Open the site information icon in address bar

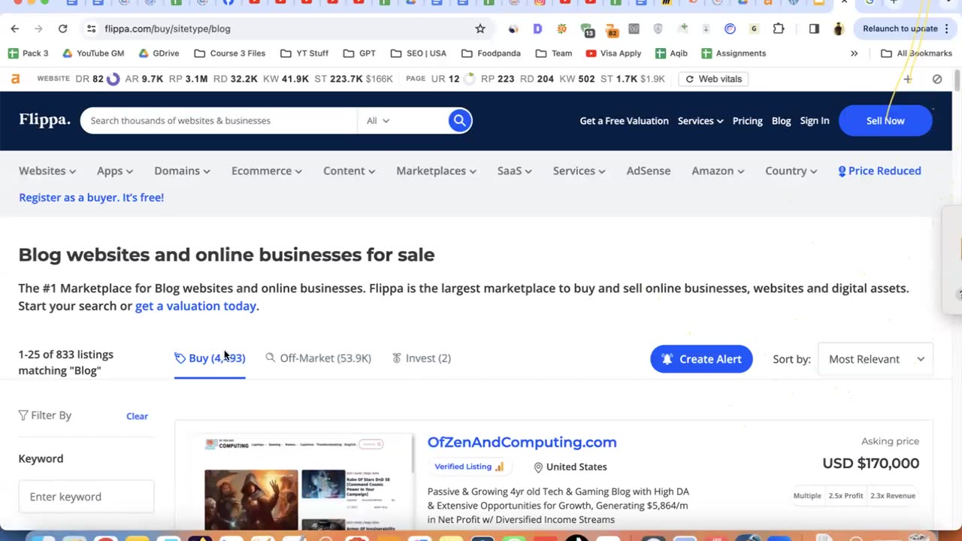click(x=91, y=29)
